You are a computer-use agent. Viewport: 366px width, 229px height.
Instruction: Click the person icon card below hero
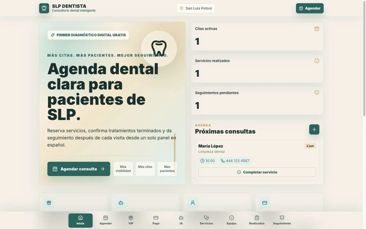pyautogui.click(x=193, y=203)
